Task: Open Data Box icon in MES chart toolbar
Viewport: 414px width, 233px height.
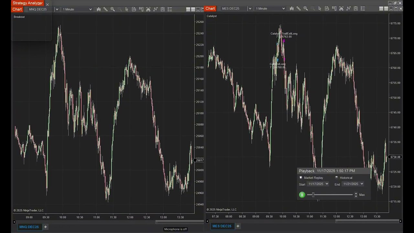Action: [x=327, y=9]
